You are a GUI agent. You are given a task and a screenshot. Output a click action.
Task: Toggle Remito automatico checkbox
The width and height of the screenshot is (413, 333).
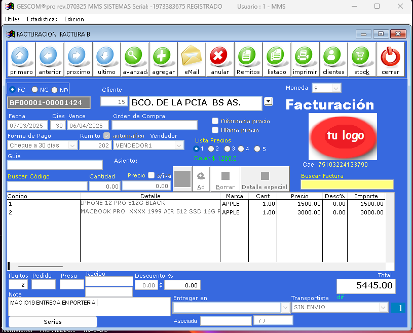coord(106,136)
